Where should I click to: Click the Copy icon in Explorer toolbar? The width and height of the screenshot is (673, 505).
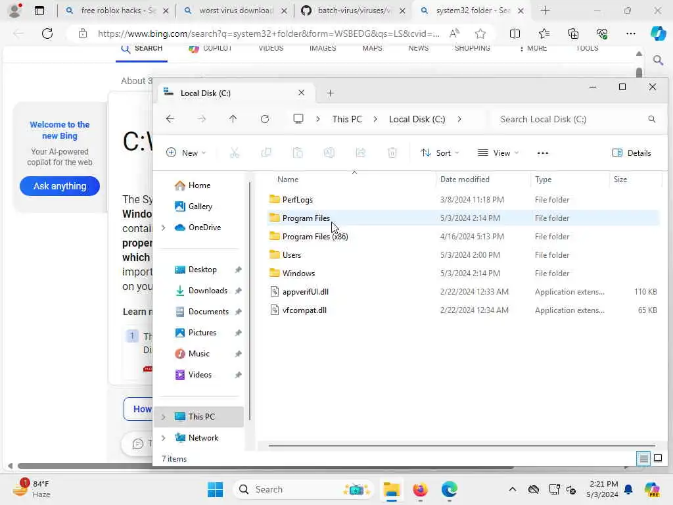click(266, 153)
